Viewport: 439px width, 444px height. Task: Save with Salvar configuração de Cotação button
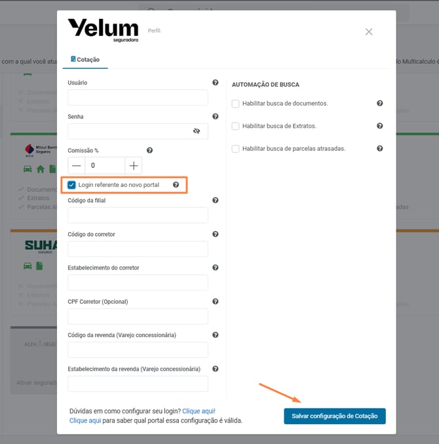pos(335,416)
